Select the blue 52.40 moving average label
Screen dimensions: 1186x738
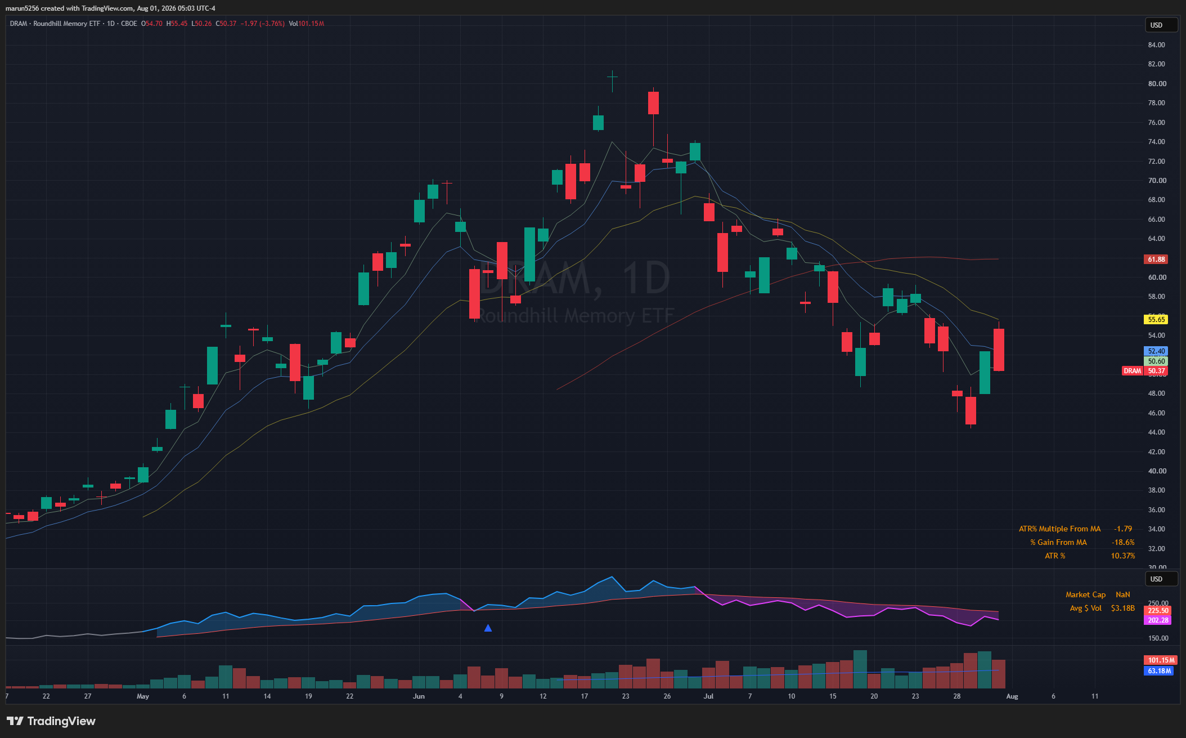1156,351
